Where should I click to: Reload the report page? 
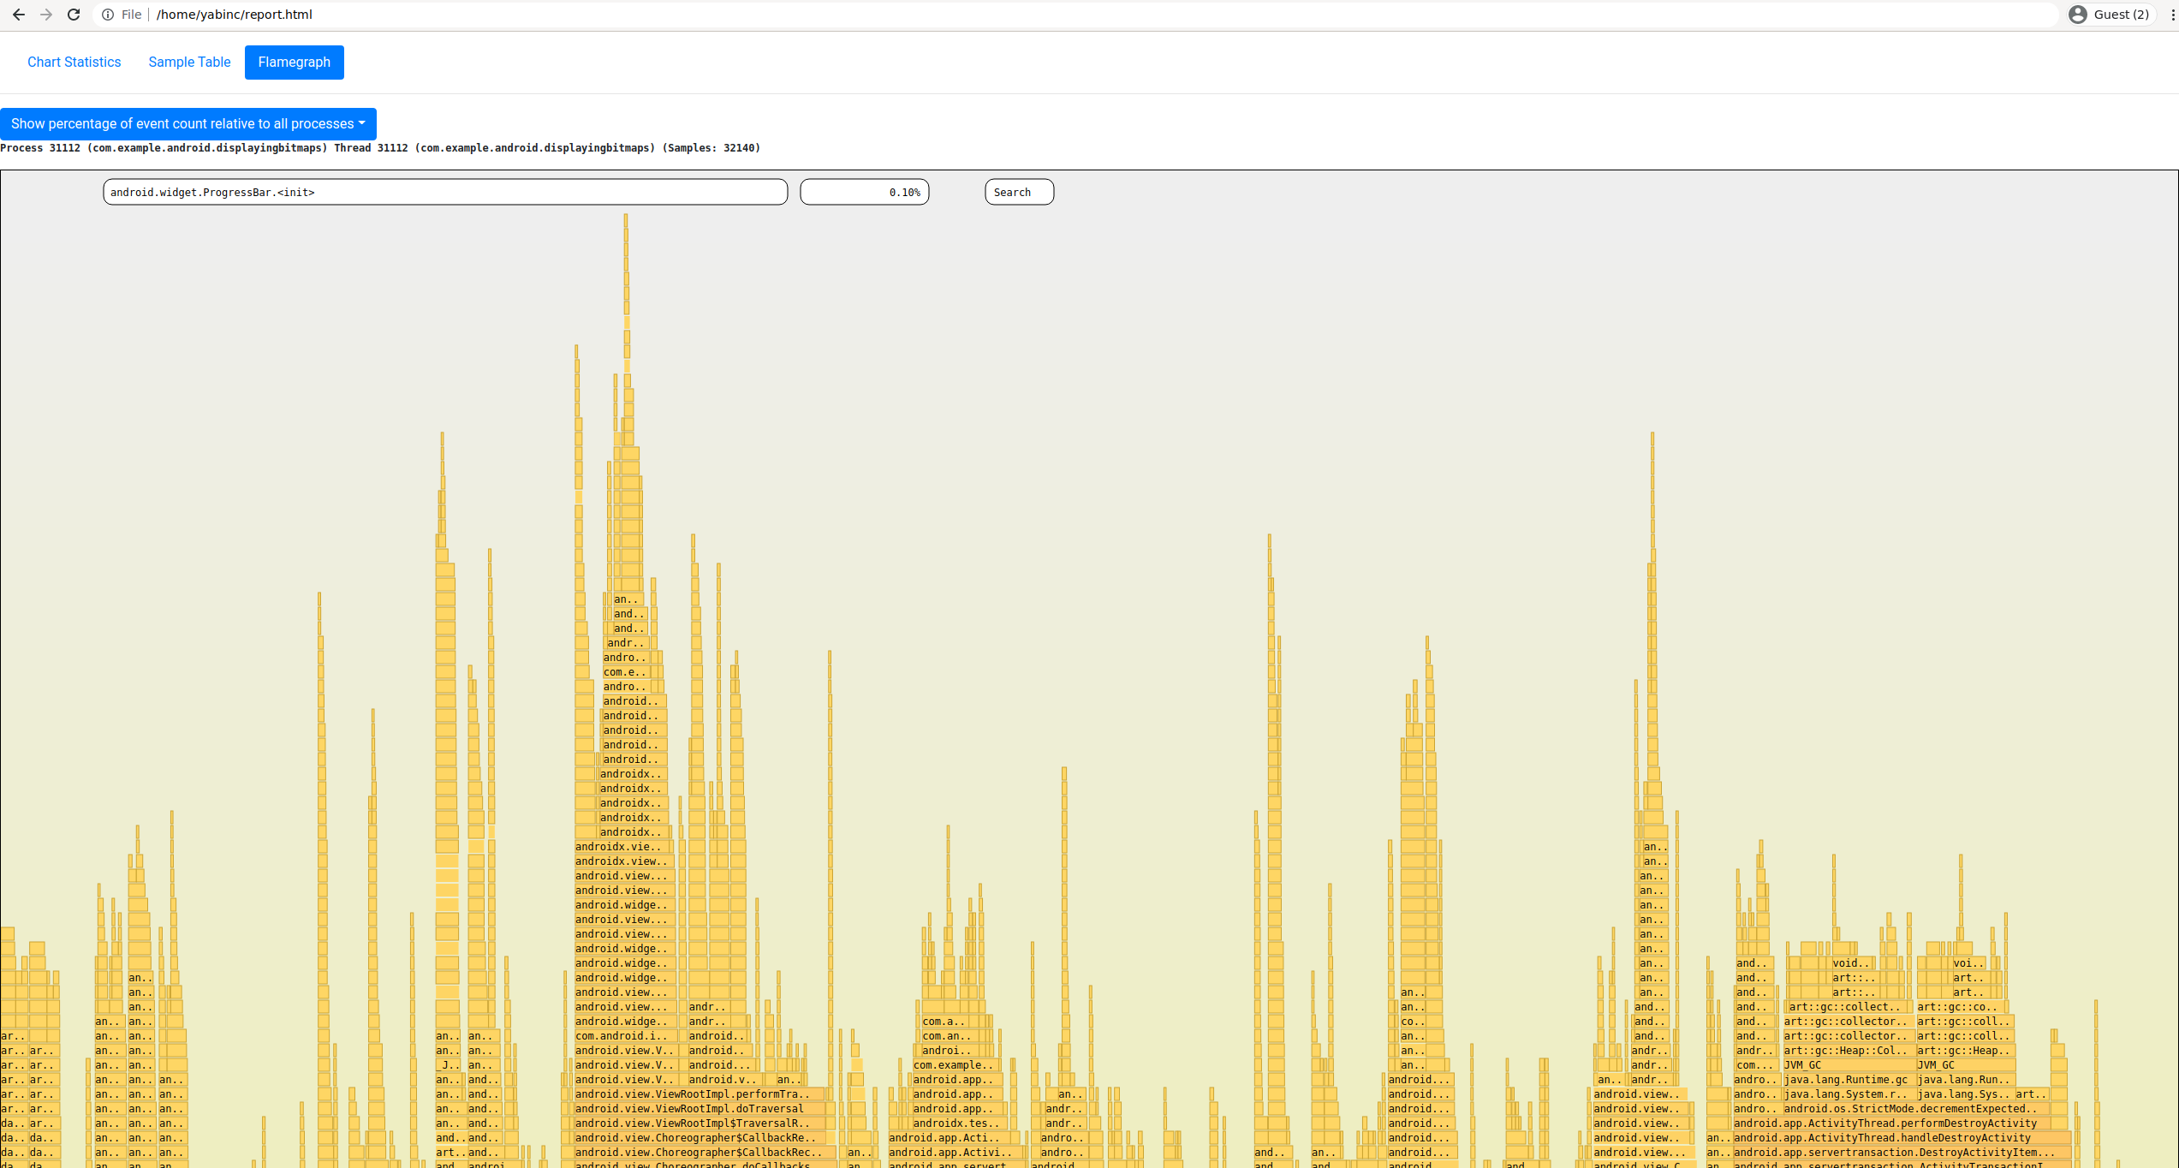tap(74, 15)
